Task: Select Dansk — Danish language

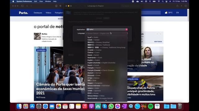Action: 106,55
